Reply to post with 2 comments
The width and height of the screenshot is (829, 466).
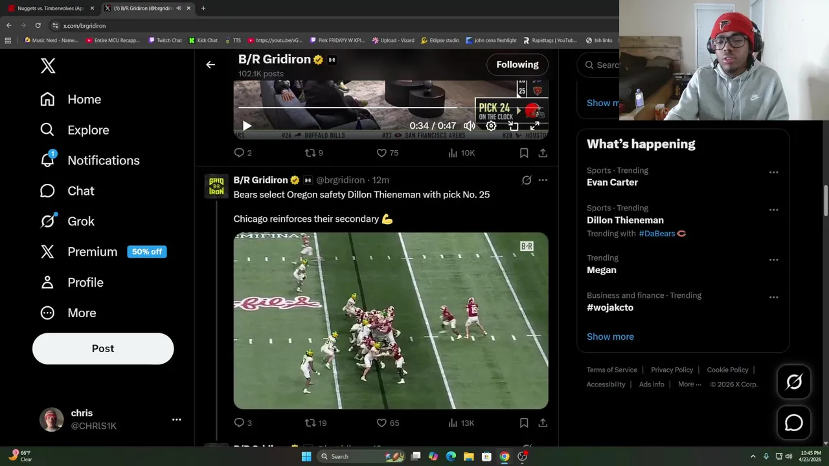pos(242,153)
